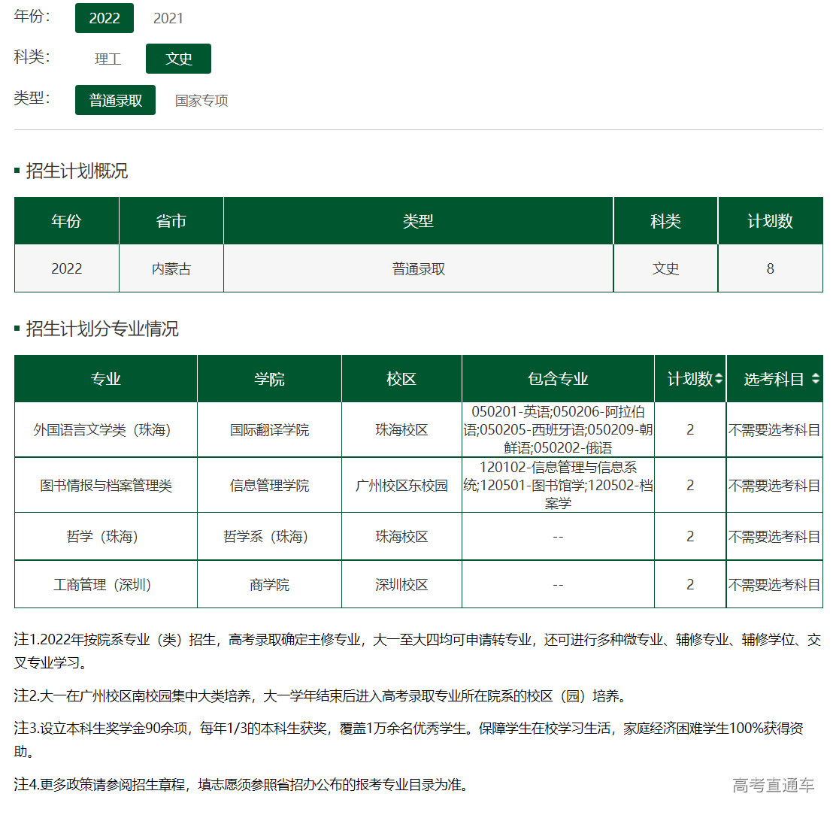Select 哲学系（珠海）college cell
The height and width of the screenshot is (815, 836).
[x=268, y=536]
